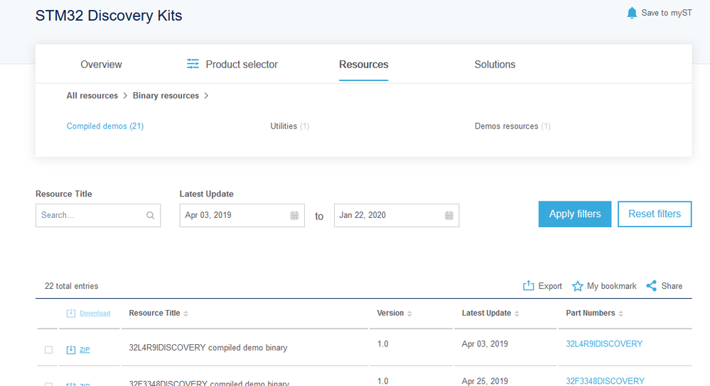Click 32L4R9IDISCOVERY compiled demo binary title
Viewport: 710px width, 386px height.
click(x=208, y=348)
